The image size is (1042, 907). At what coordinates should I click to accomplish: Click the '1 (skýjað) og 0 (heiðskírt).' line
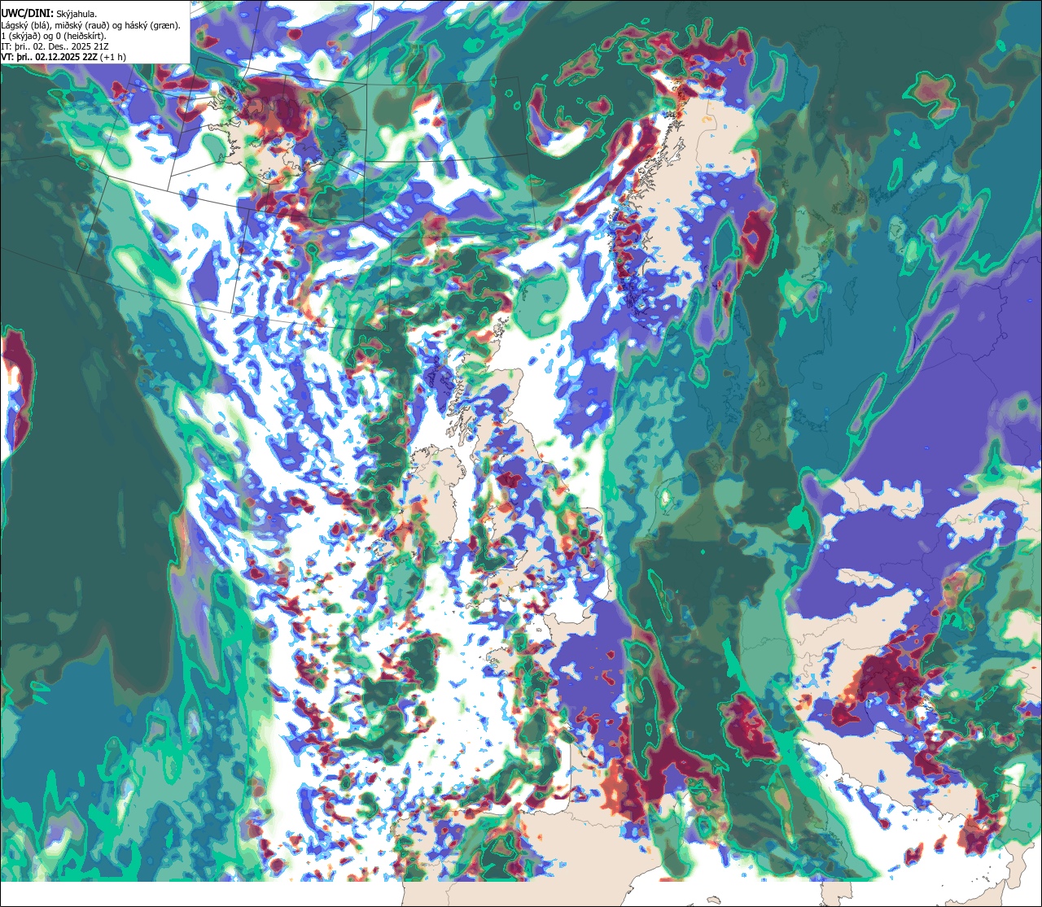[54, 36]
